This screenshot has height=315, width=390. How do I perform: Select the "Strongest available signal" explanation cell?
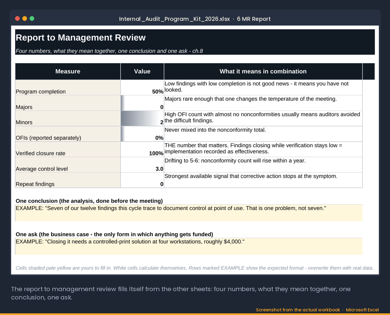coord(263,180)
